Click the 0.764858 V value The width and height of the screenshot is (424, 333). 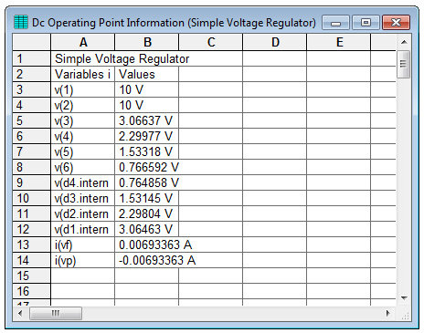[x=149, y=182]
